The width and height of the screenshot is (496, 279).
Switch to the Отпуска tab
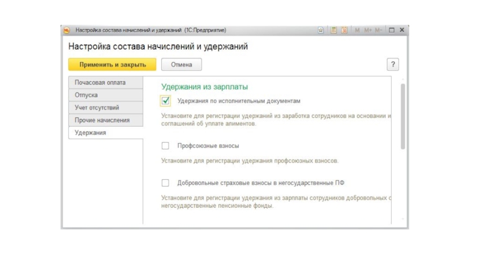click(105, 95)
